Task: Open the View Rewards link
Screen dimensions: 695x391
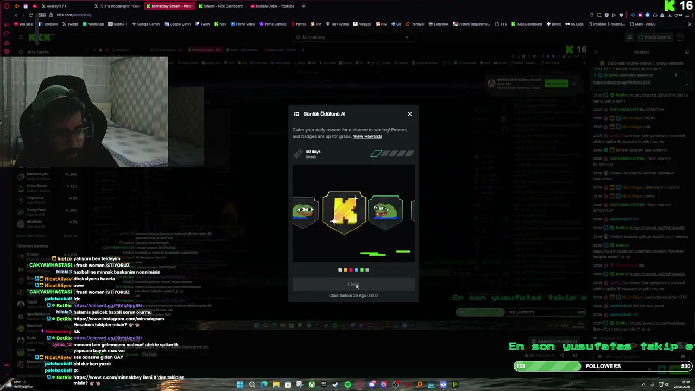Action: point(368,136)
